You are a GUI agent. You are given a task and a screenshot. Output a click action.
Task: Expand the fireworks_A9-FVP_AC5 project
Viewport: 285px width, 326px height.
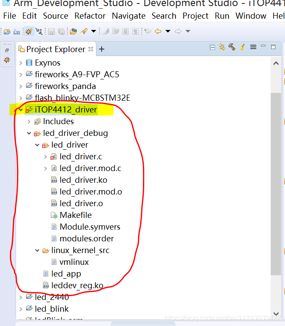pyautogui.click(x=20, y=74)
